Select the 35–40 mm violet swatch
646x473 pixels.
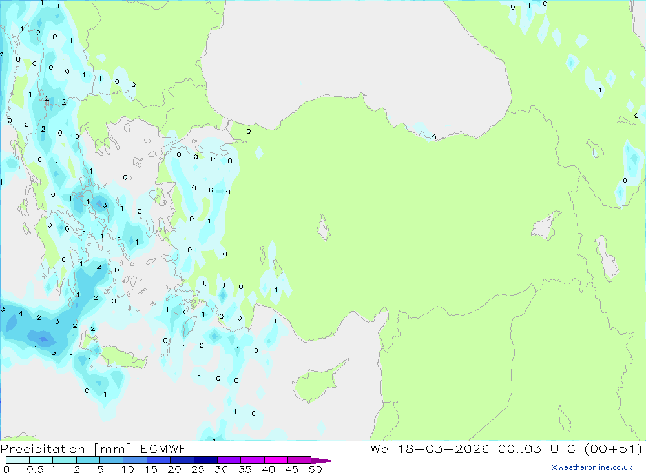click(x=253, y=460)
